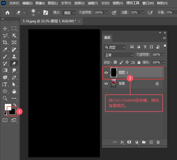Open the Filter menu
Screen dimensions: 177x160
click(93, 3)
